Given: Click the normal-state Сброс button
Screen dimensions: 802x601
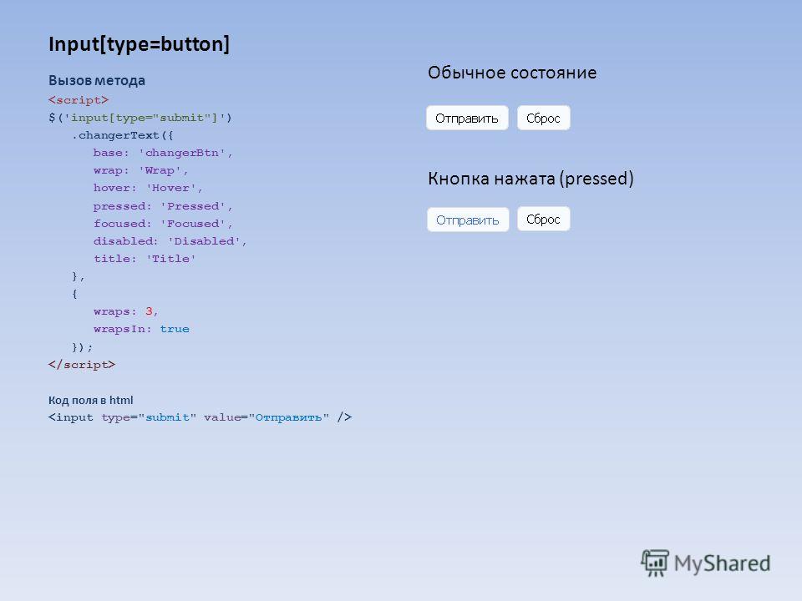Looking at the screenshot, I should pyautogui.click(x=543, y=118).
